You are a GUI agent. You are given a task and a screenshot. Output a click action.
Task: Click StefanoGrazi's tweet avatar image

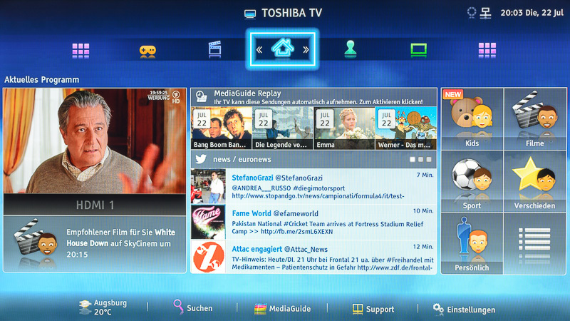click(208, 186)
